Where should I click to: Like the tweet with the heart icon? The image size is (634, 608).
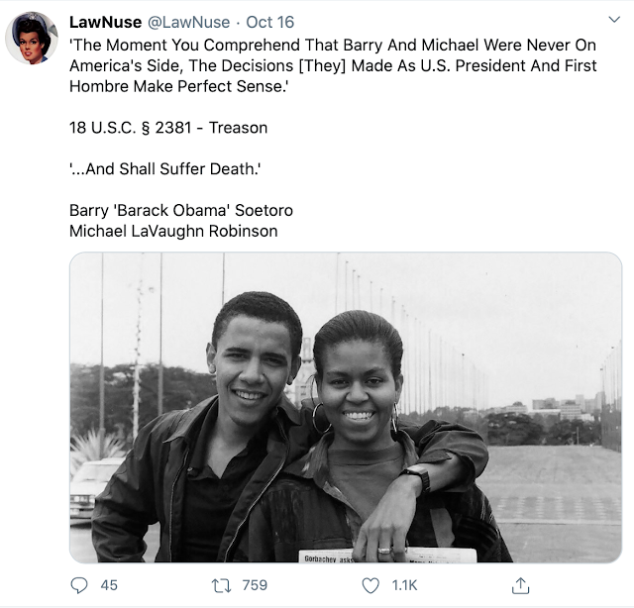[370, 585]
